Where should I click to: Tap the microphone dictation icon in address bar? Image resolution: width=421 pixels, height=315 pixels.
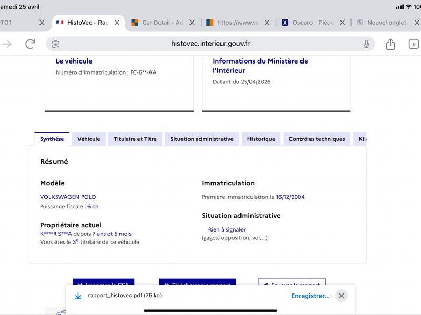click(366, 44)
